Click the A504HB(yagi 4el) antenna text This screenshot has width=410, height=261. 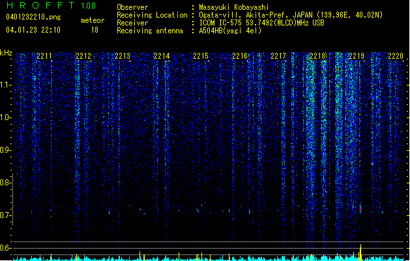tap(230, 31)
